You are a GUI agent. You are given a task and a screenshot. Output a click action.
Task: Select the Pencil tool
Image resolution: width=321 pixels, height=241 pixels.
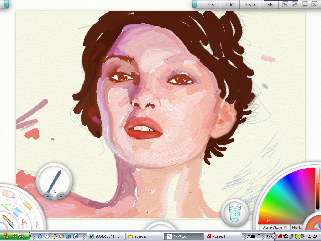(x=27, y=204)
